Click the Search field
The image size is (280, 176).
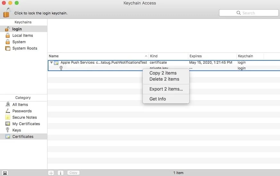tap(249, 13)
